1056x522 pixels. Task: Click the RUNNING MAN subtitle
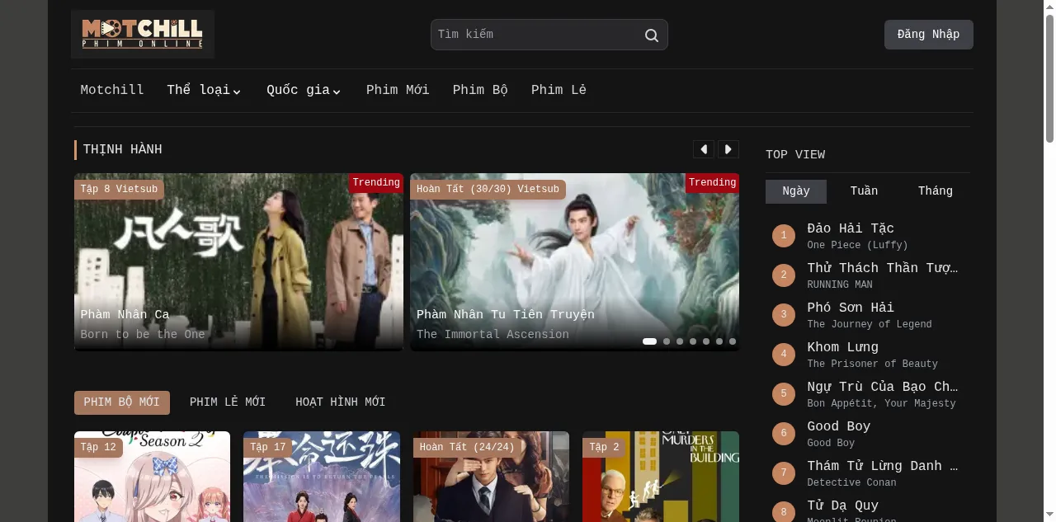[839, 285]
